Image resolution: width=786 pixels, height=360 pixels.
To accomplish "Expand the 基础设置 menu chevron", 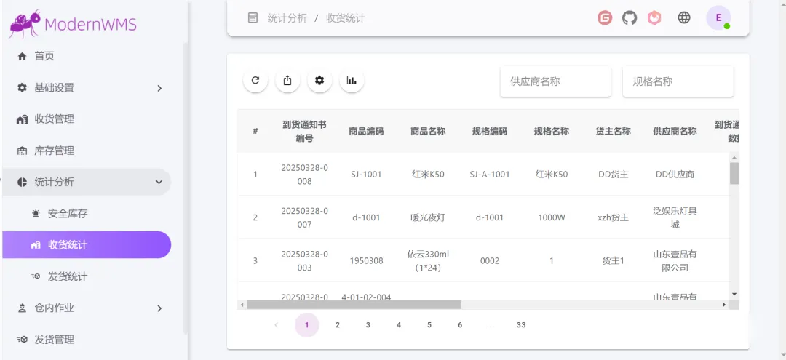I will 159,88.
